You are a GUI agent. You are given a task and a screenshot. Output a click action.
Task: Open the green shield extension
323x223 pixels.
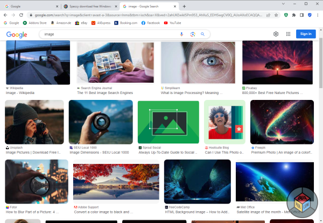click(286, 15)
